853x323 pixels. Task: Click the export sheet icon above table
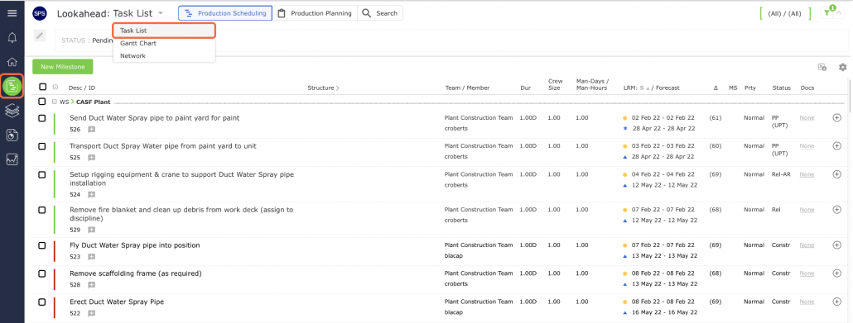point(822,67)
